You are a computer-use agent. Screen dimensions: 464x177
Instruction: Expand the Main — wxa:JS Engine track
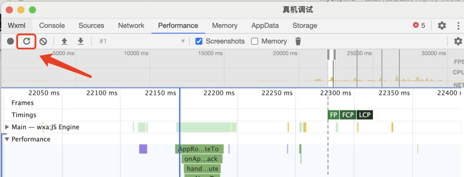(x=7, y=127)
